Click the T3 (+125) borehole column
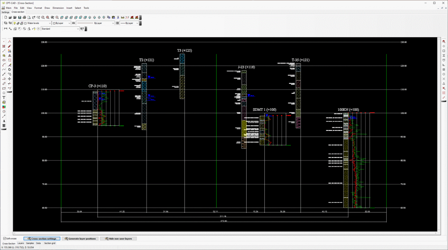 pyautogui.click(x=182, y=76)
